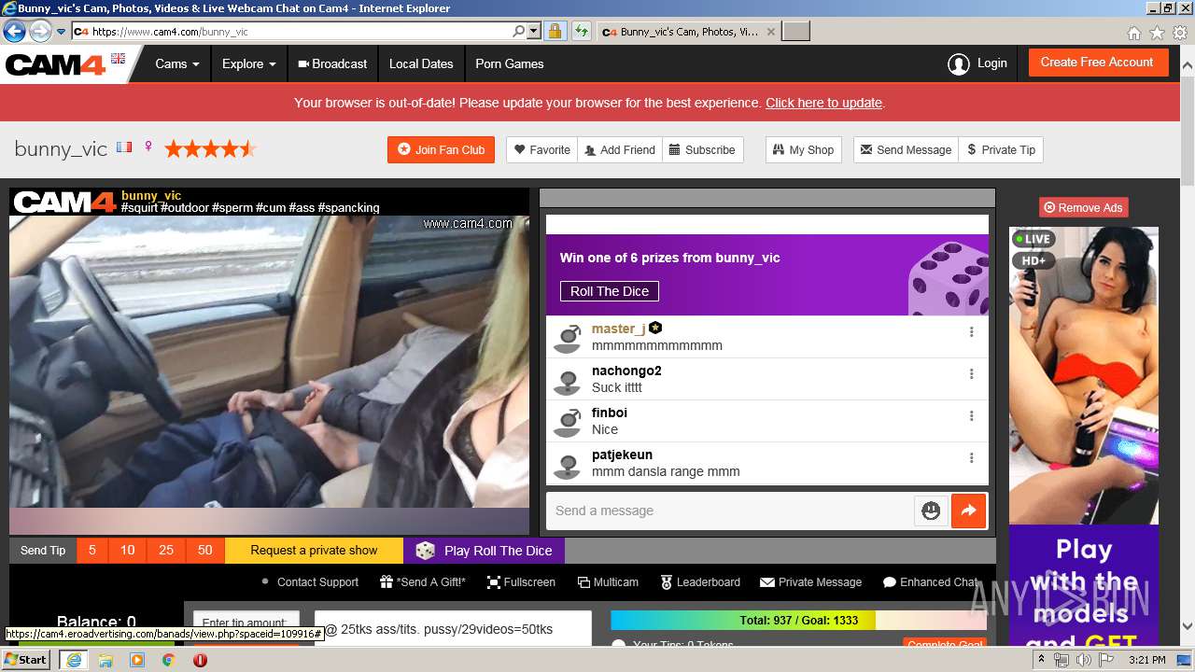Click the Internet Explorer taskbar icon

pyautogui.click(x=73, y=660)
